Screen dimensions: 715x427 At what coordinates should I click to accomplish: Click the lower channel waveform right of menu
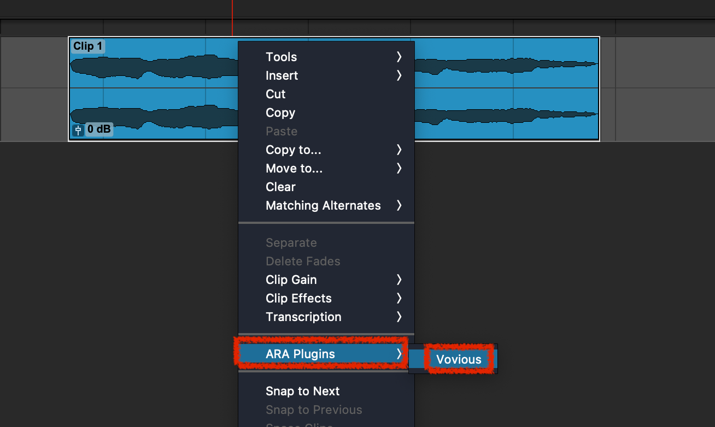(x=503, y=116)
